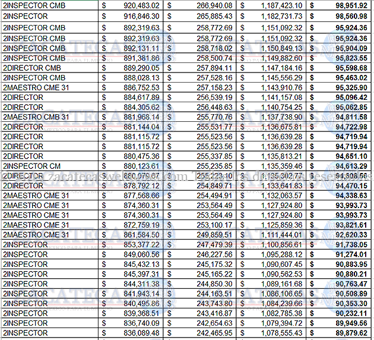Select the bold amount 91,738.05
The width and height of the screenshot is (374, 340).
351,245
